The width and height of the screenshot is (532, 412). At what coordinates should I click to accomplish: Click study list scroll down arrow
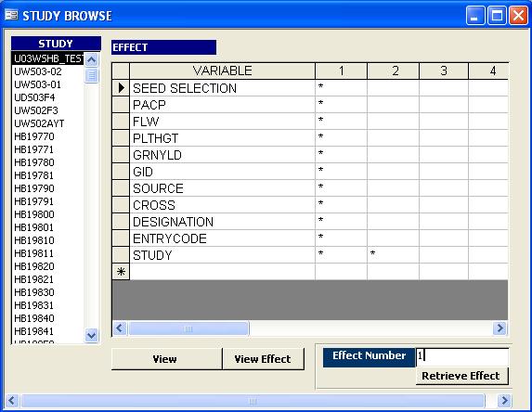coord(91,335)
